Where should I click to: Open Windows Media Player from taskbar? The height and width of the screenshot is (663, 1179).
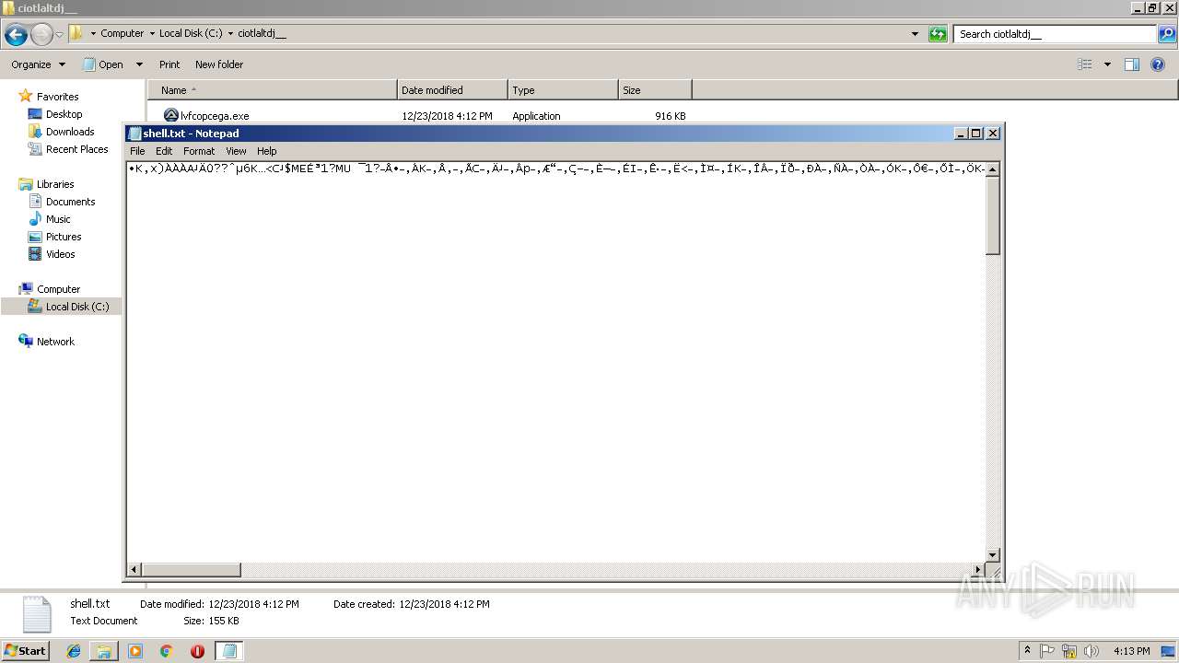click(x=135, y=651)
